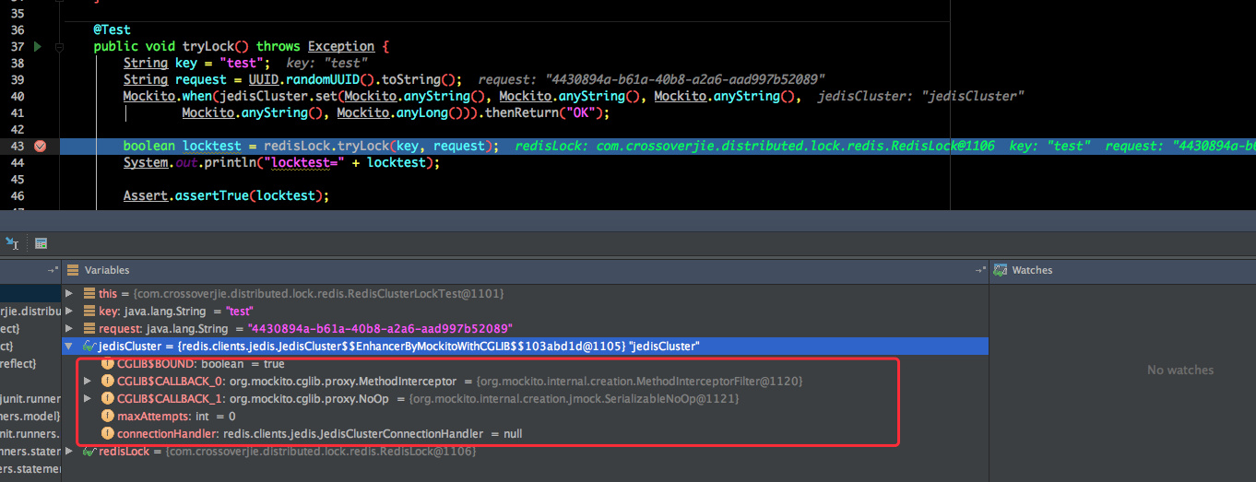The height and width of the screenshot is (482, 1256).
Task: Click the field icon next to connectionHandler
Action: [x=108, y=433]
